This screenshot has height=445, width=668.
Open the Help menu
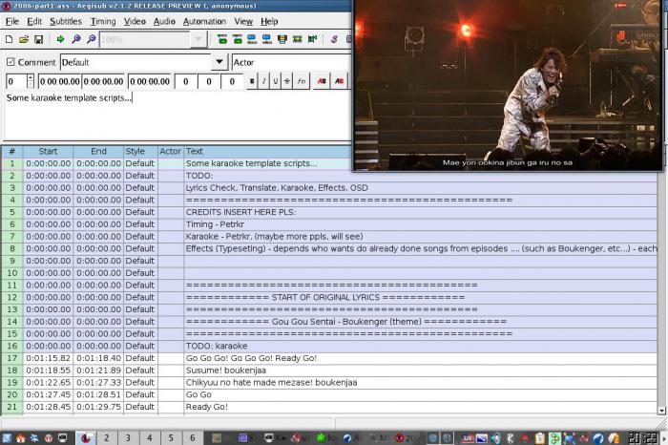269,21
